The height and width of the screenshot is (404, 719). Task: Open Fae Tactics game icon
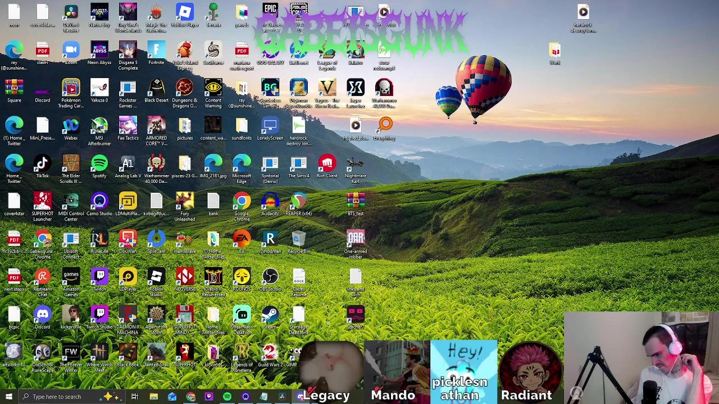pos(128,128)
